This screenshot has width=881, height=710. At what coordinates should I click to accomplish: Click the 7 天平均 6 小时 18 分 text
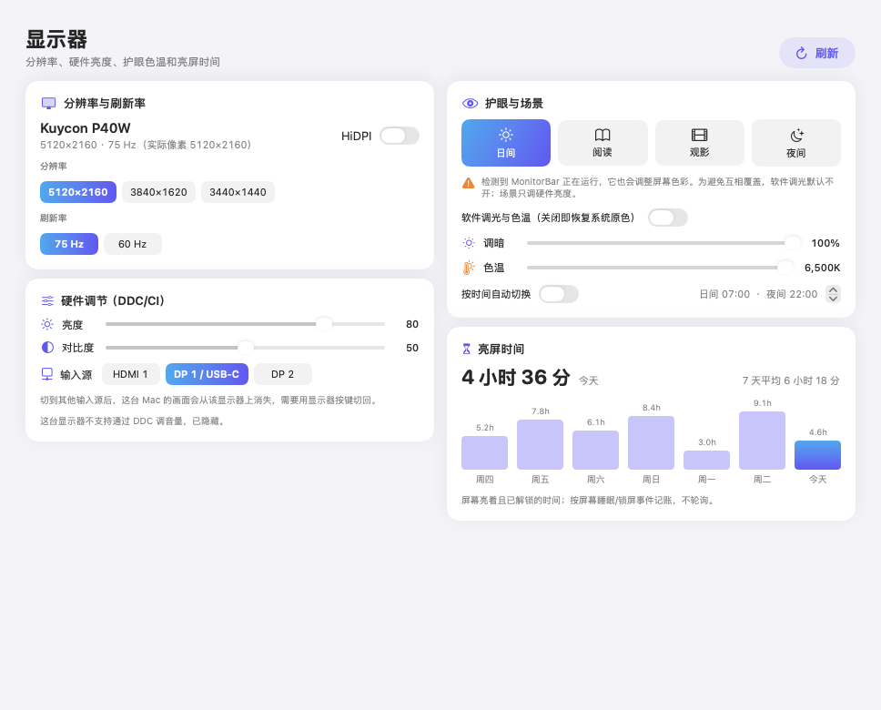pos(791,380)
